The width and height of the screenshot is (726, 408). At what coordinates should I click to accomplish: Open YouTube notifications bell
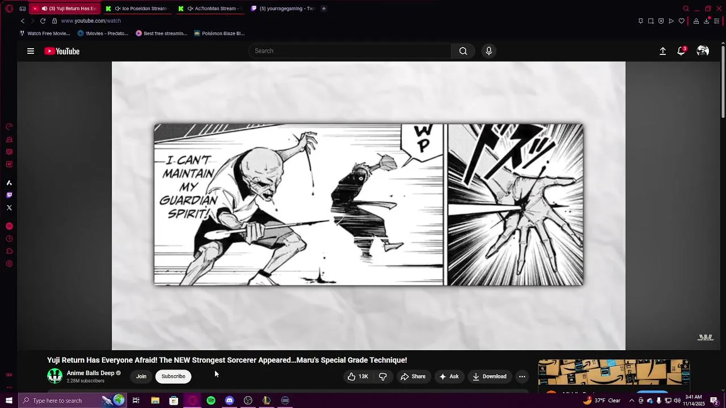[x=682, y=51]
